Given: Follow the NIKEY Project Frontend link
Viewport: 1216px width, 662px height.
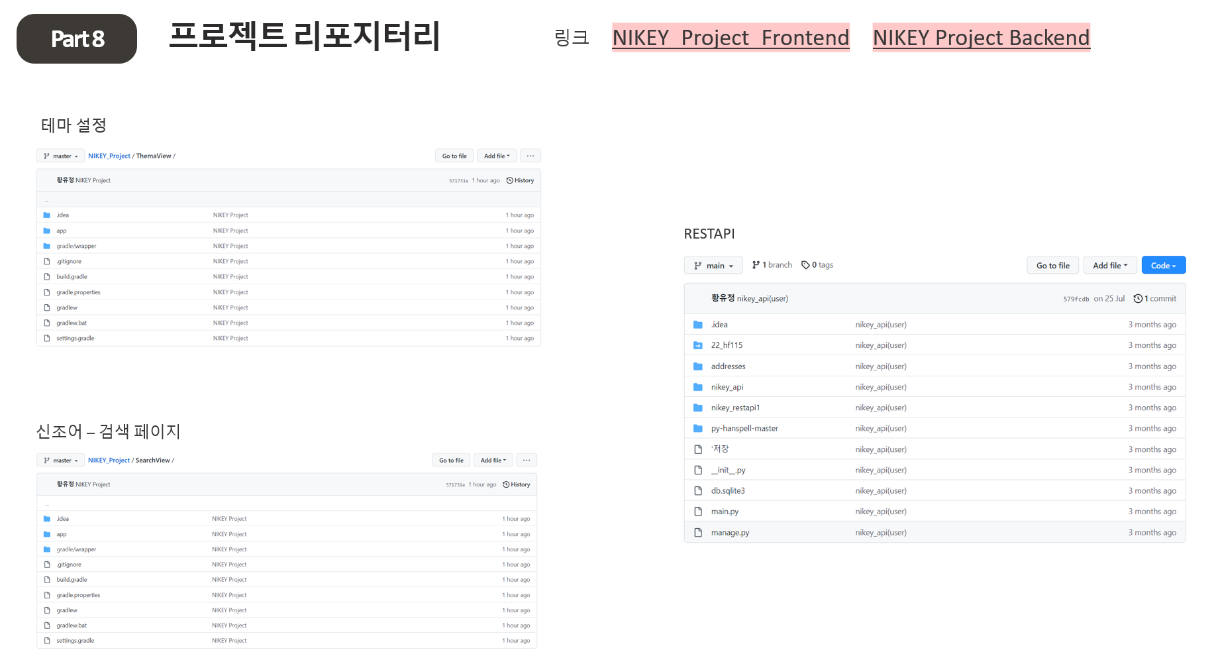Looking at the screenshot, I should 731,38.
